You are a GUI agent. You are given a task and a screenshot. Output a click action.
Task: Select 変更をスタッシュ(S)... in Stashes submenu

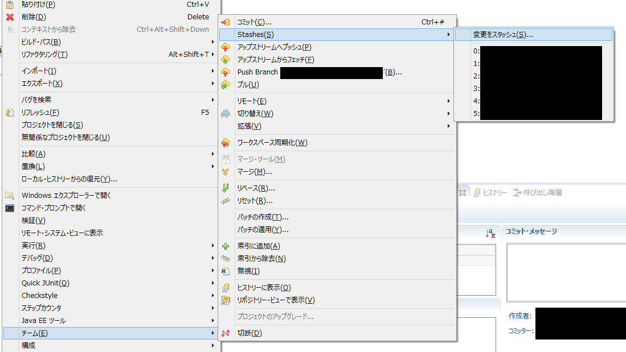pos(533,35)
